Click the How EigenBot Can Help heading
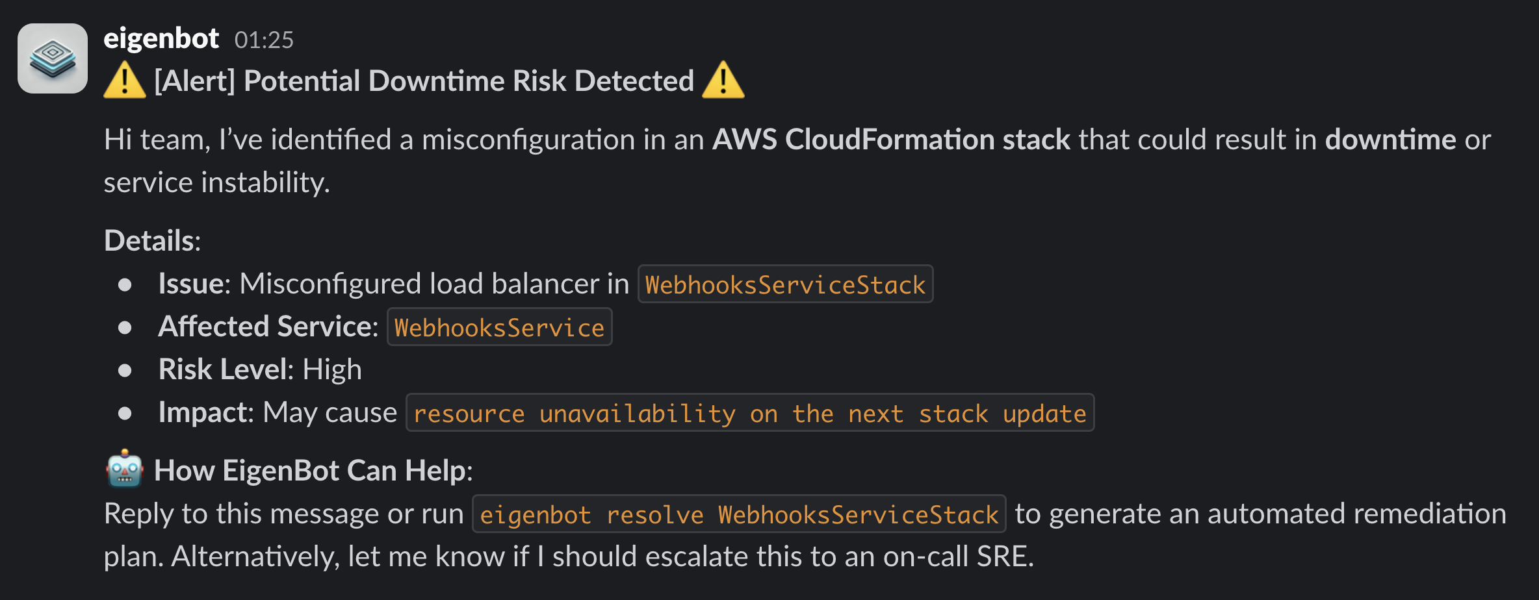Viewport: 1539px width, 600px height. click(313, 471)
